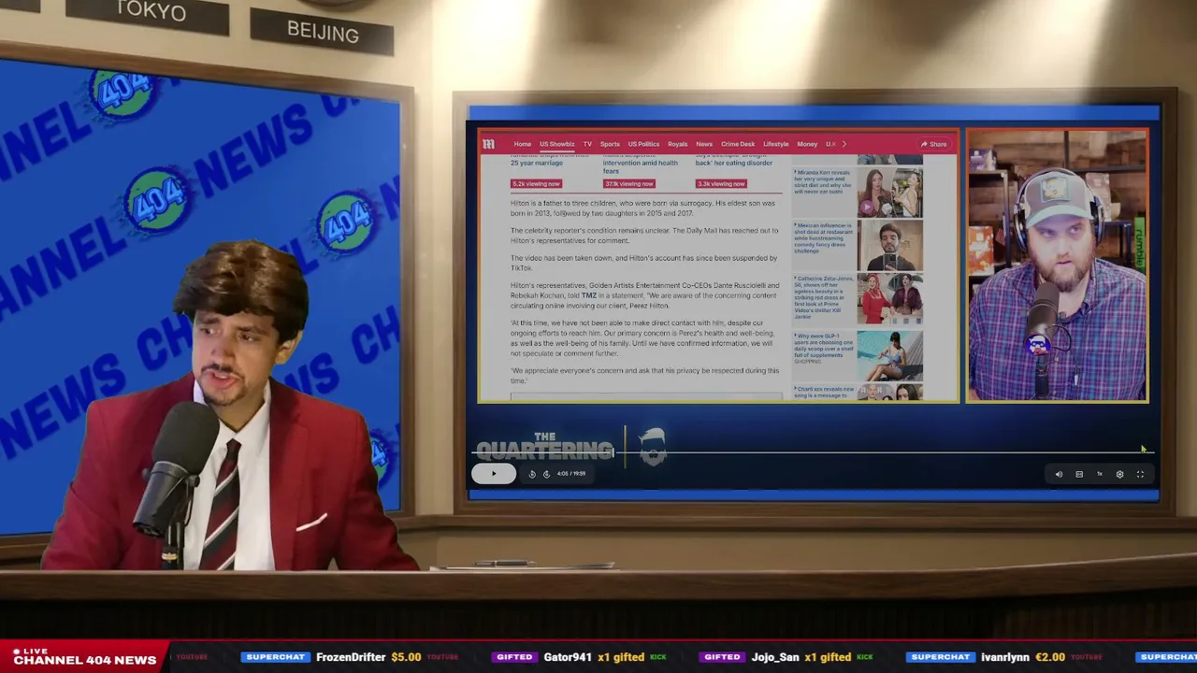Open the Money navigation tab
Viewport: 1197px width, 673px height.
pyautogui.click(x=807, y=144)
